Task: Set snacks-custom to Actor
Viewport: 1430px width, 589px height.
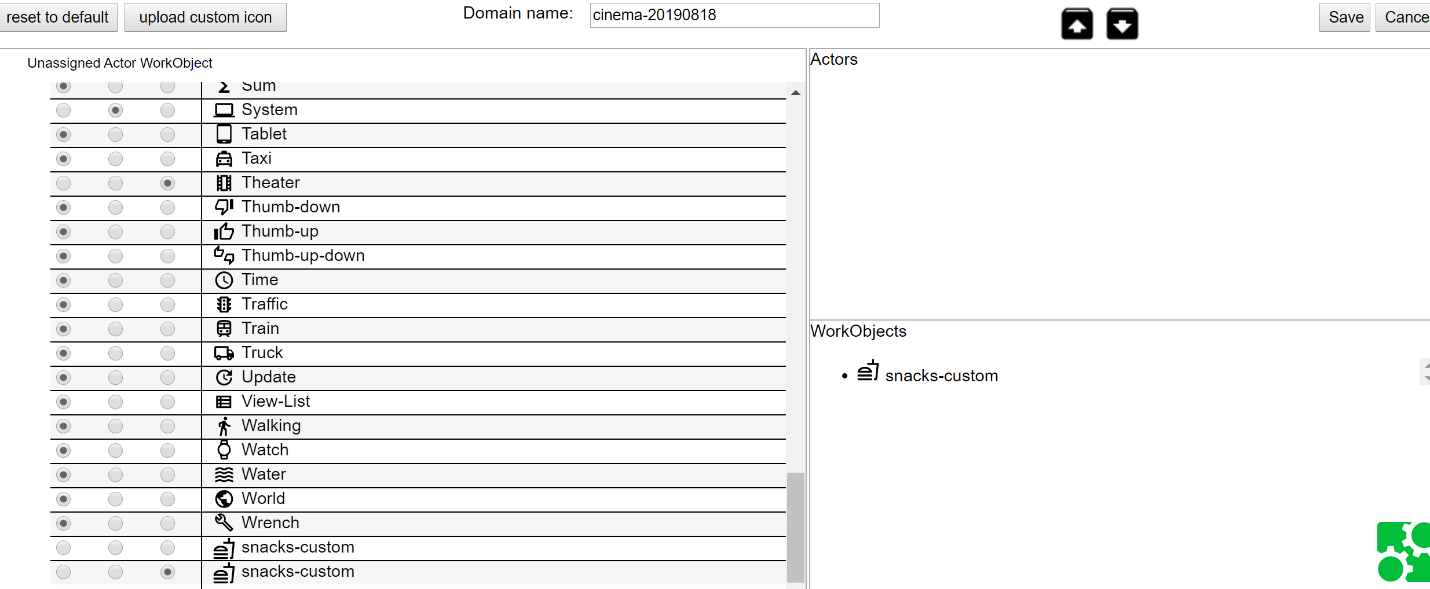Action: point(115,548)
